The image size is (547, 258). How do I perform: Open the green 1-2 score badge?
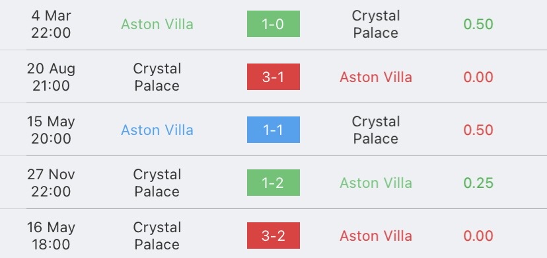[x=273, y=183]
